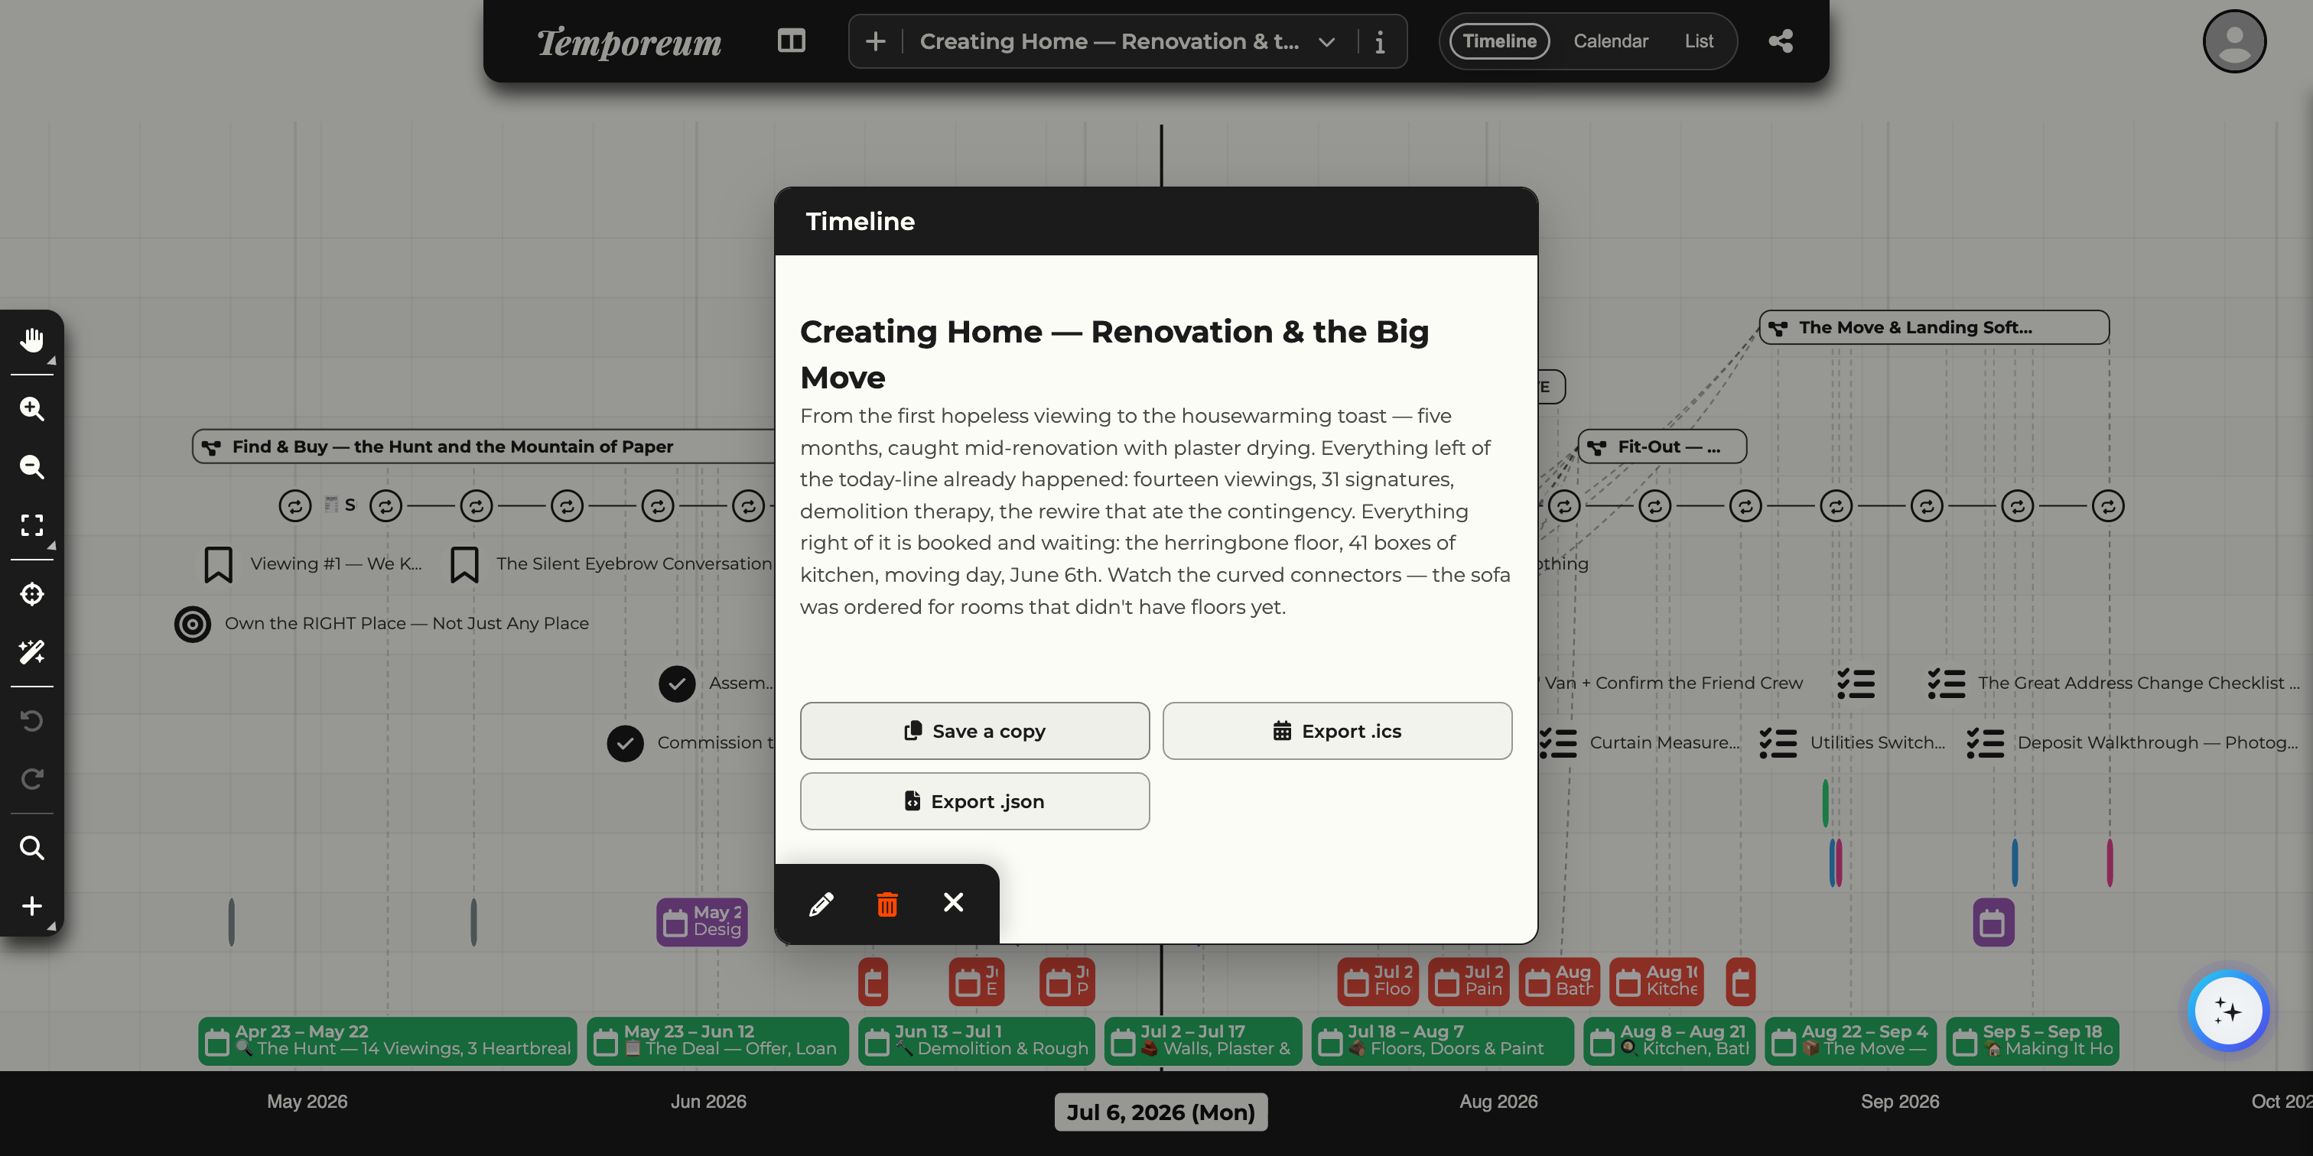Click the goal target icon for Own the RIGHT Place

192,624
